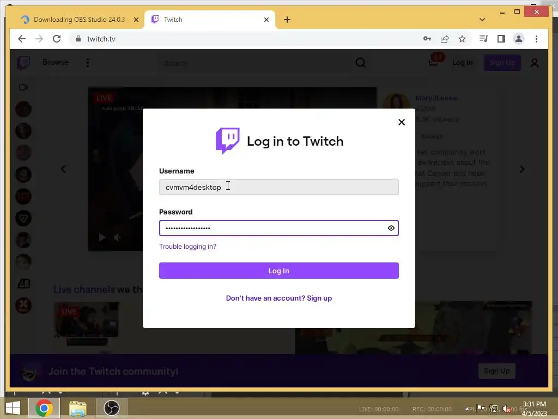Go to previous carousel stream
Screen dimensions: 558x419
coord(63,169)
